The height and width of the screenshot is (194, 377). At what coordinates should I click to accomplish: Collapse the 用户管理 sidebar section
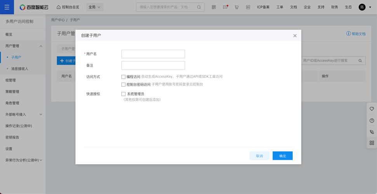[x=41, y=46]
